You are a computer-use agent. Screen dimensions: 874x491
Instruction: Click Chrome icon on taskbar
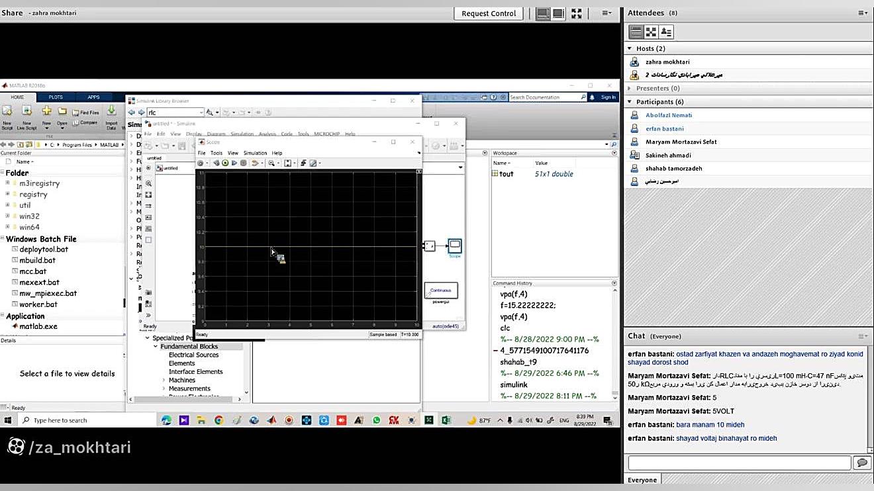218,420
